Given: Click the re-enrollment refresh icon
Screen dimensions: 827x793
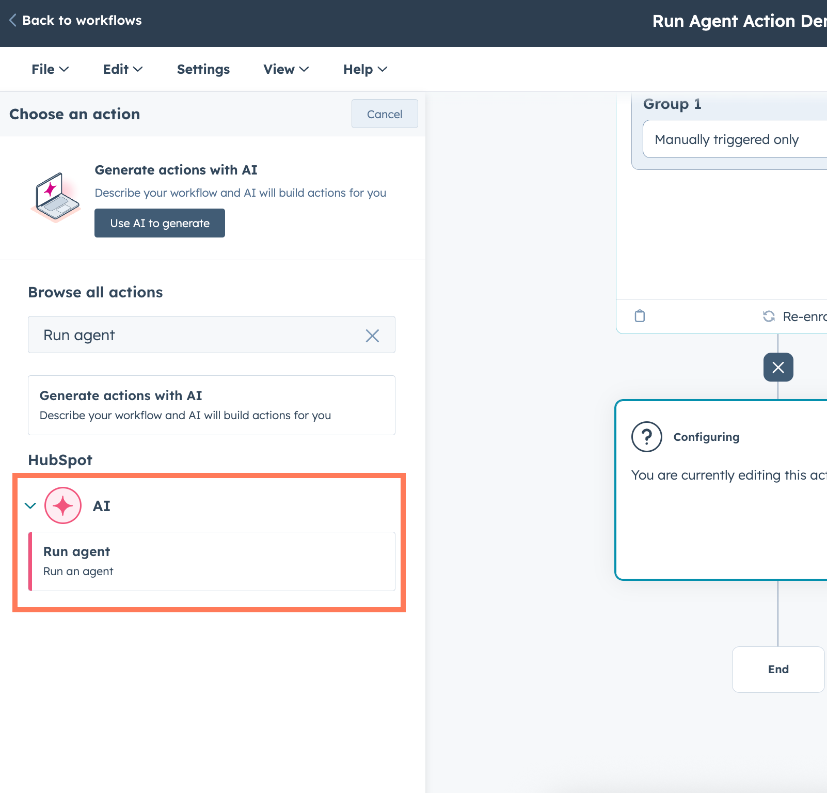Looking at the screenshot, I should [769, 316].
